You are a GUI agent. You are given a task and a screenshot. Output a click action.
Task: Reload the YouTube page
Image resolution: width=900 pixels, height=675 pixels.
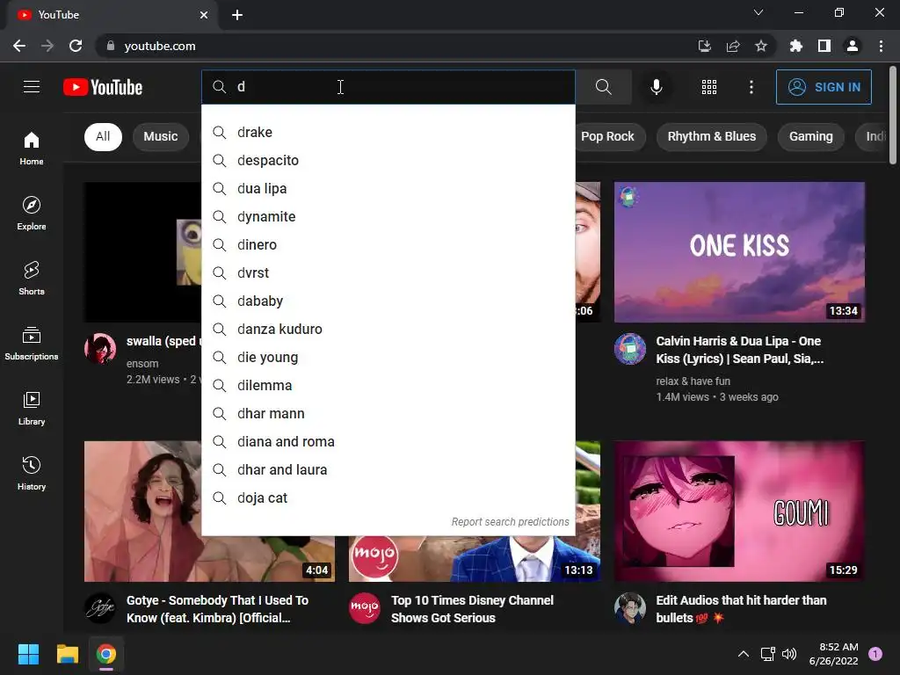point(76,46)
